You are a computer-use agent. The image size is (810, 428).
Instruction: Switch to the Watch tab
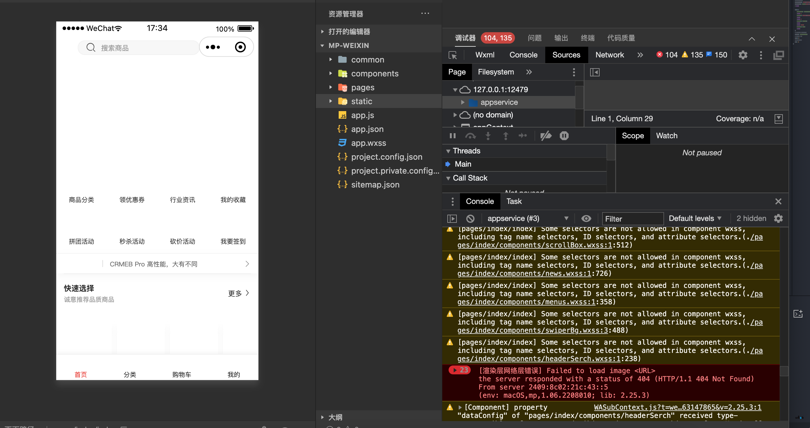pos(667,136)
